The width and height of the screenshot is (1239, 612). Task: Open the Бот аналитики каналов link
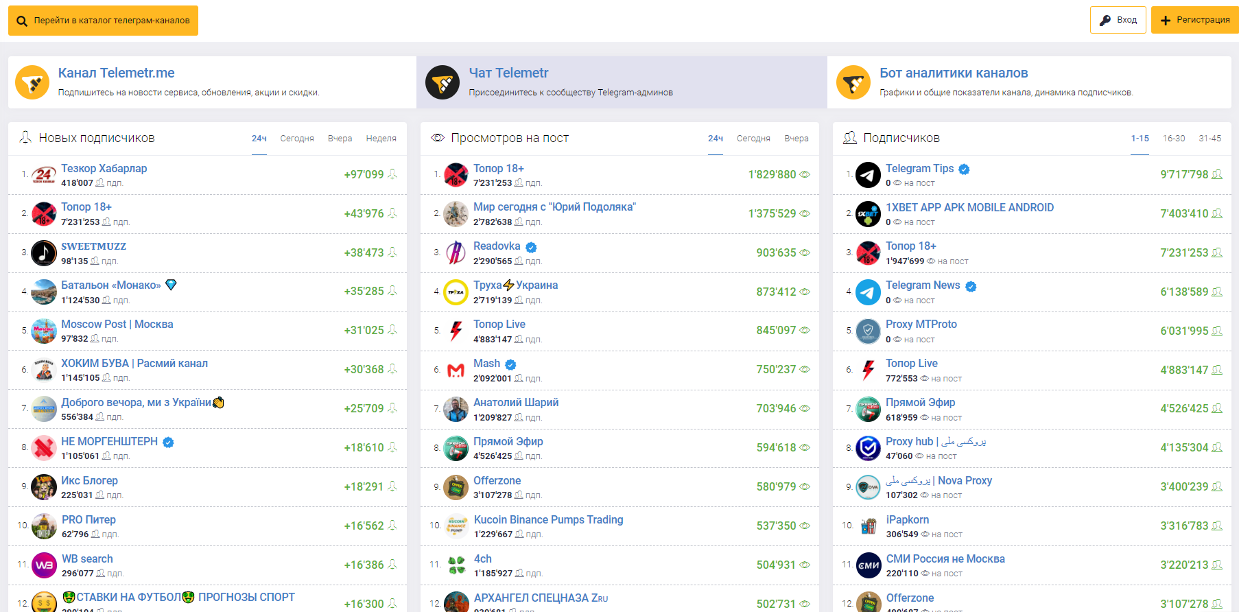954,73
